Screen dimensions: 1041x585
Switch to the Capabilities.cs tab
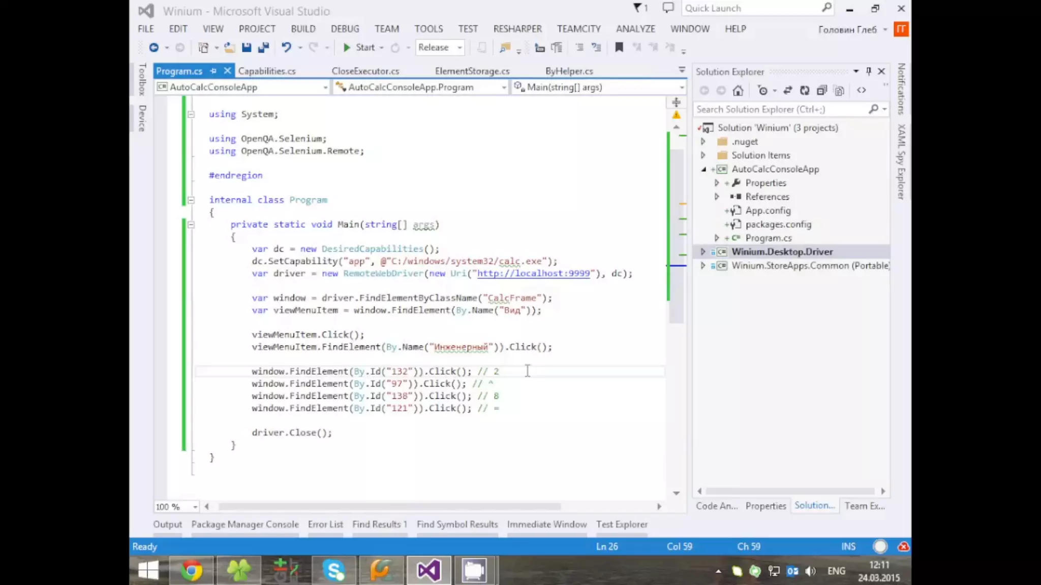[x=267, y=71]
